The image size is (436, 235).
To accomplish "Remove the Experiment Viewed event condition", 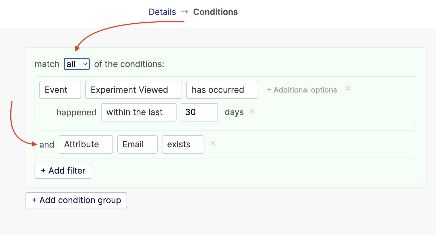I will click(348, 89).
